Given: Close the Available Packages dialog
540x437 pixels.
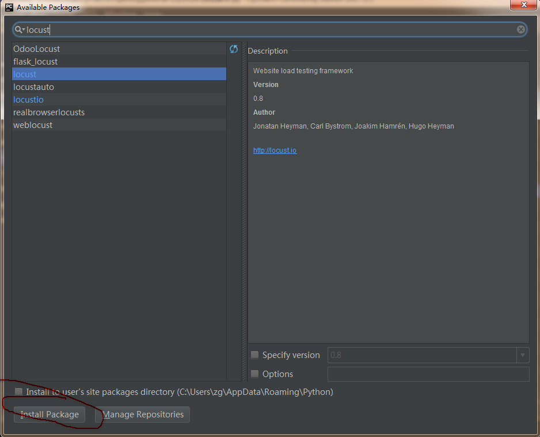Looking at the screenshot, I should tap(523, 5).
